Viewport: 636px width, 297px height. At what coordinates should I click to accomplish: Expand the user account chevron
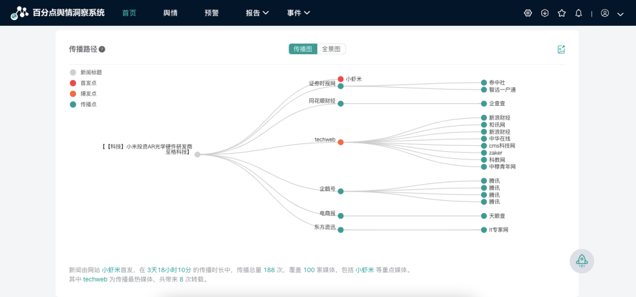(x=620, y=14)
